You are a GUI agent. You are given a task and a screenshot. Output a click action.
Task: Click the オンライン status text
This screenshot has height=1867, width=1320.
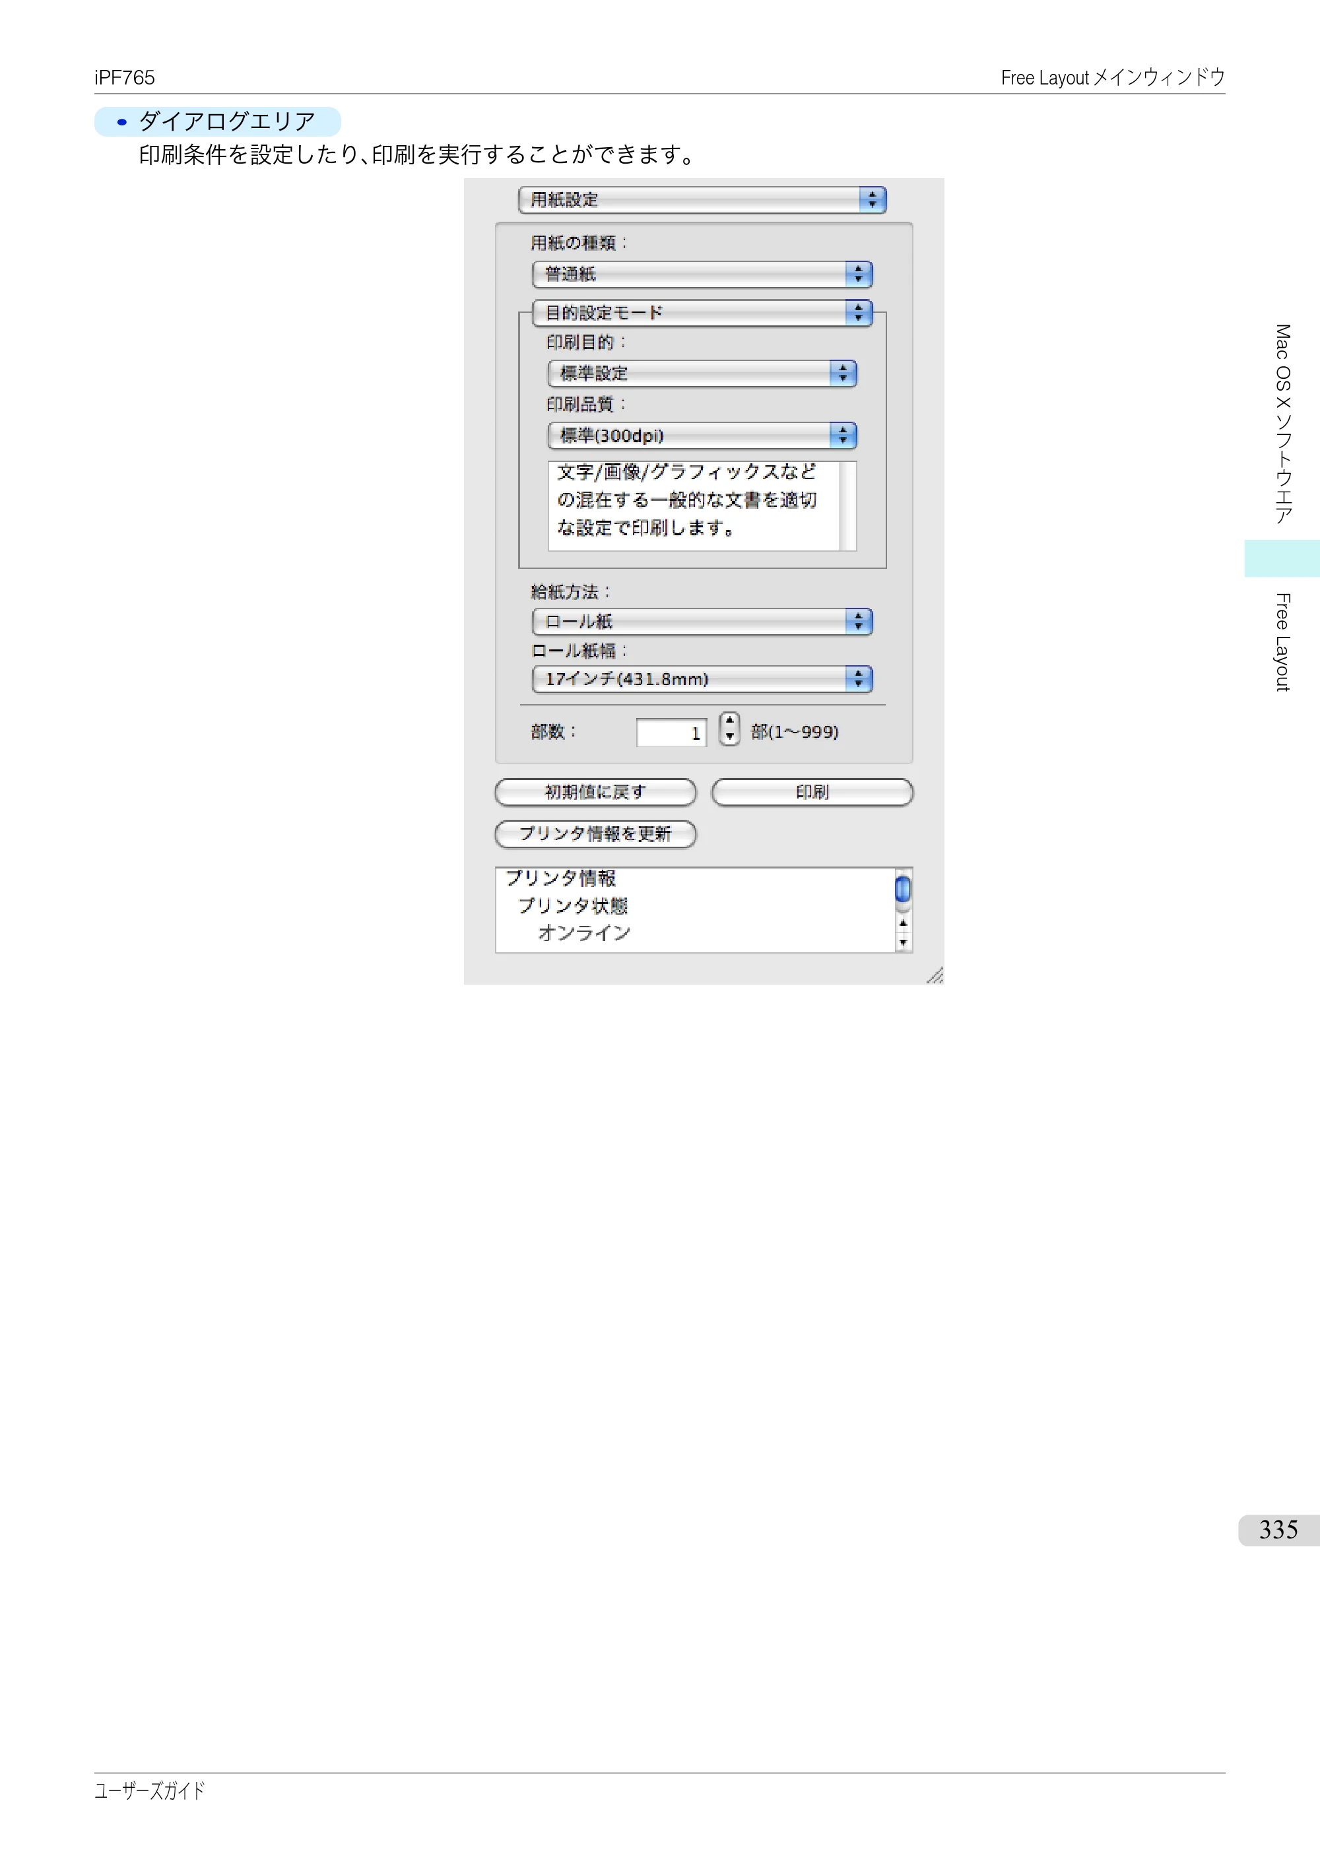tap(584, 933)
